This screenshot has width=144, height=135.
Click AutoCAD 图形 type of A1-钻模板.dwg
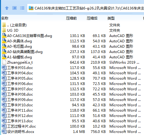121,57
